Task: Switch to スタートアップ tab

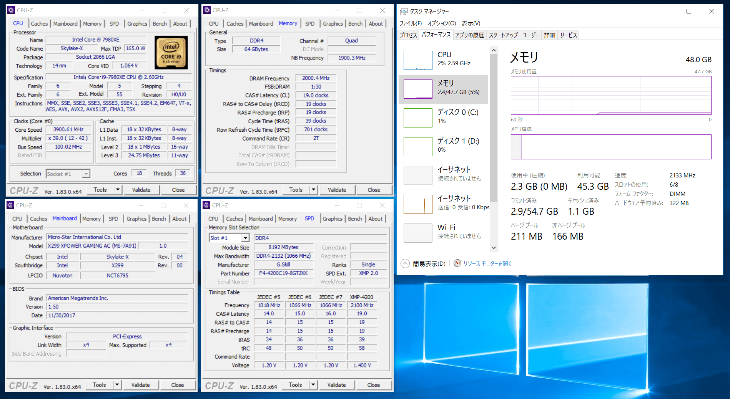Action: (x=503, y=35)
